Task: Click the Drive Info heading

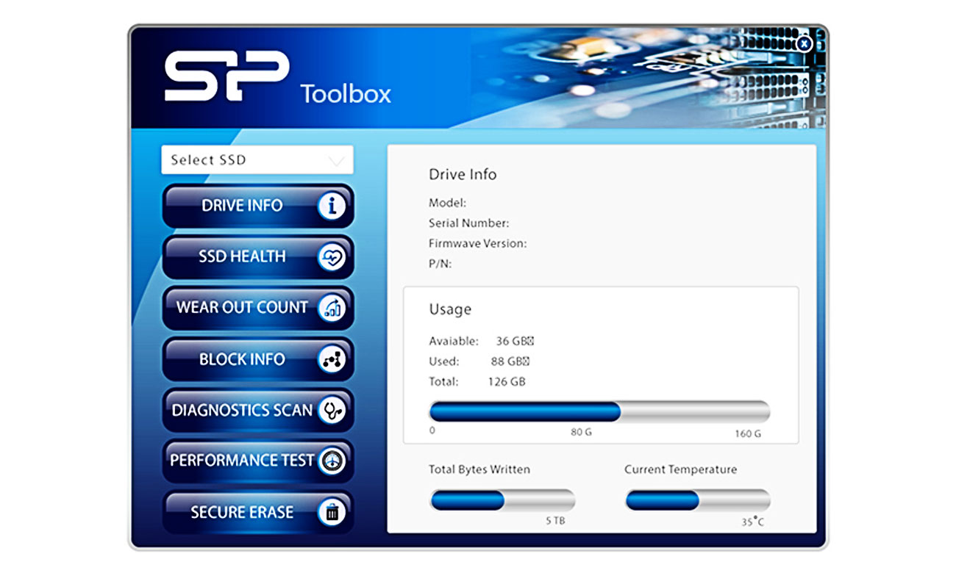Action: click(463, 174)
